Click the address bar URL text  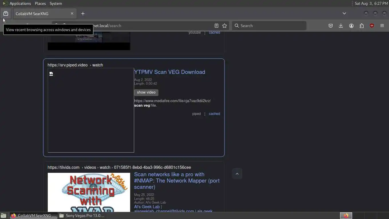[107, 26]
